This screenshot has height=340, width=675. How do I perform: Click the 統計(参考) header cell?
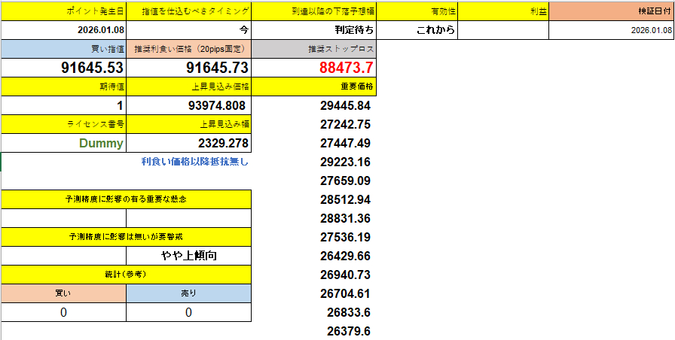click(x=126, y=275)
